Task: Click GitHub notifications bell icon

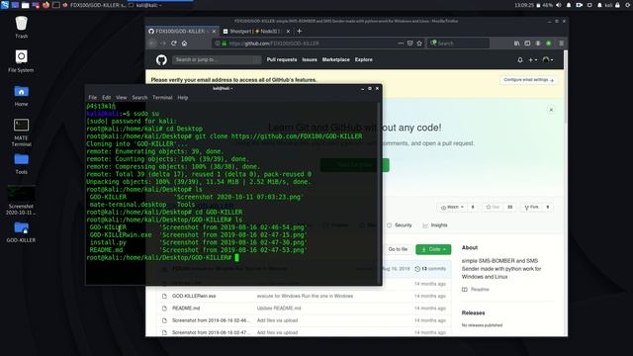Action: click(x=520, y=59)
